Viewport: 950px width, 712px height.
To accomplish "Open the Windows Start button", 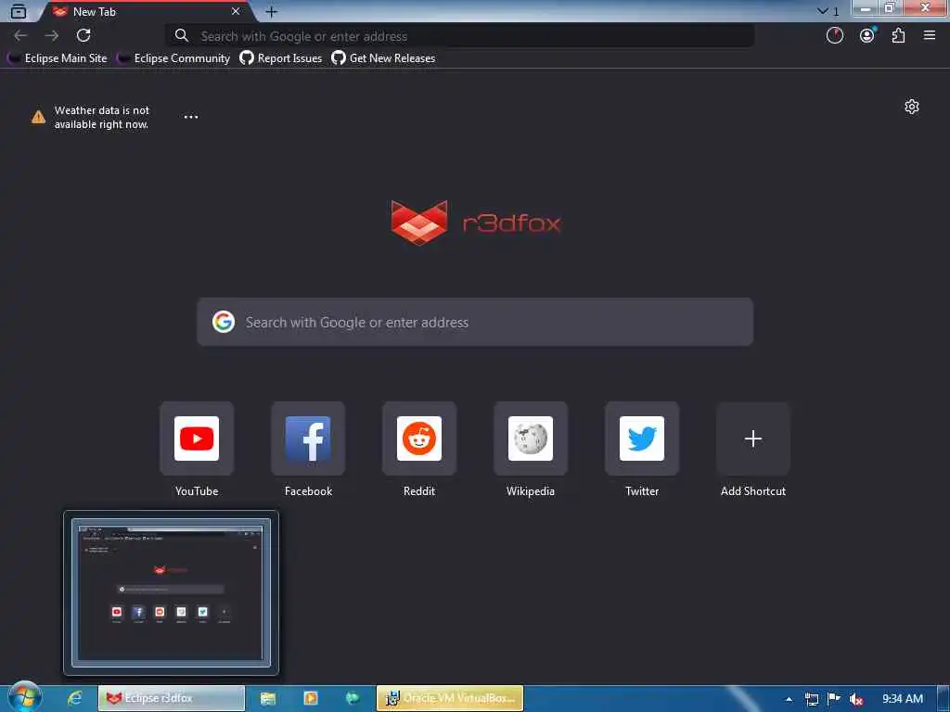I will click(x=24, y=697).
